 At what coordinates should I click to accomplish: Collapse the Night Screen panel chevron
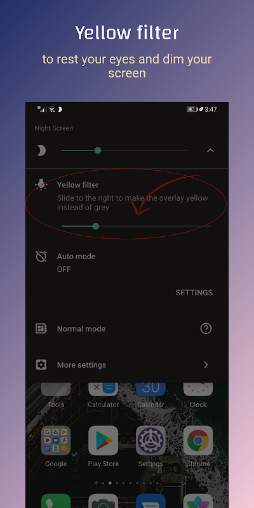(210, 150)
